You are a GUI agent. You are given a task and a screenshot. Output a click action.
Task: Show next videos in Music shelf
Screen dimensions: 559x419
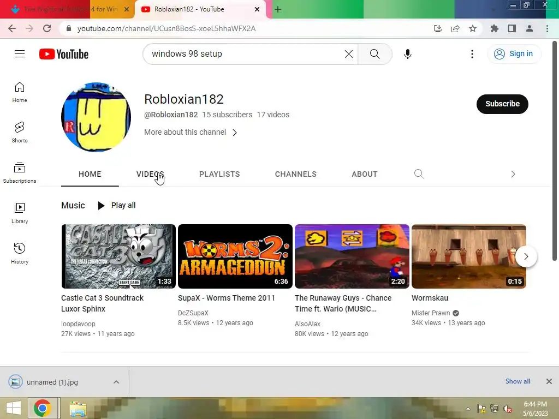point(526,256)
